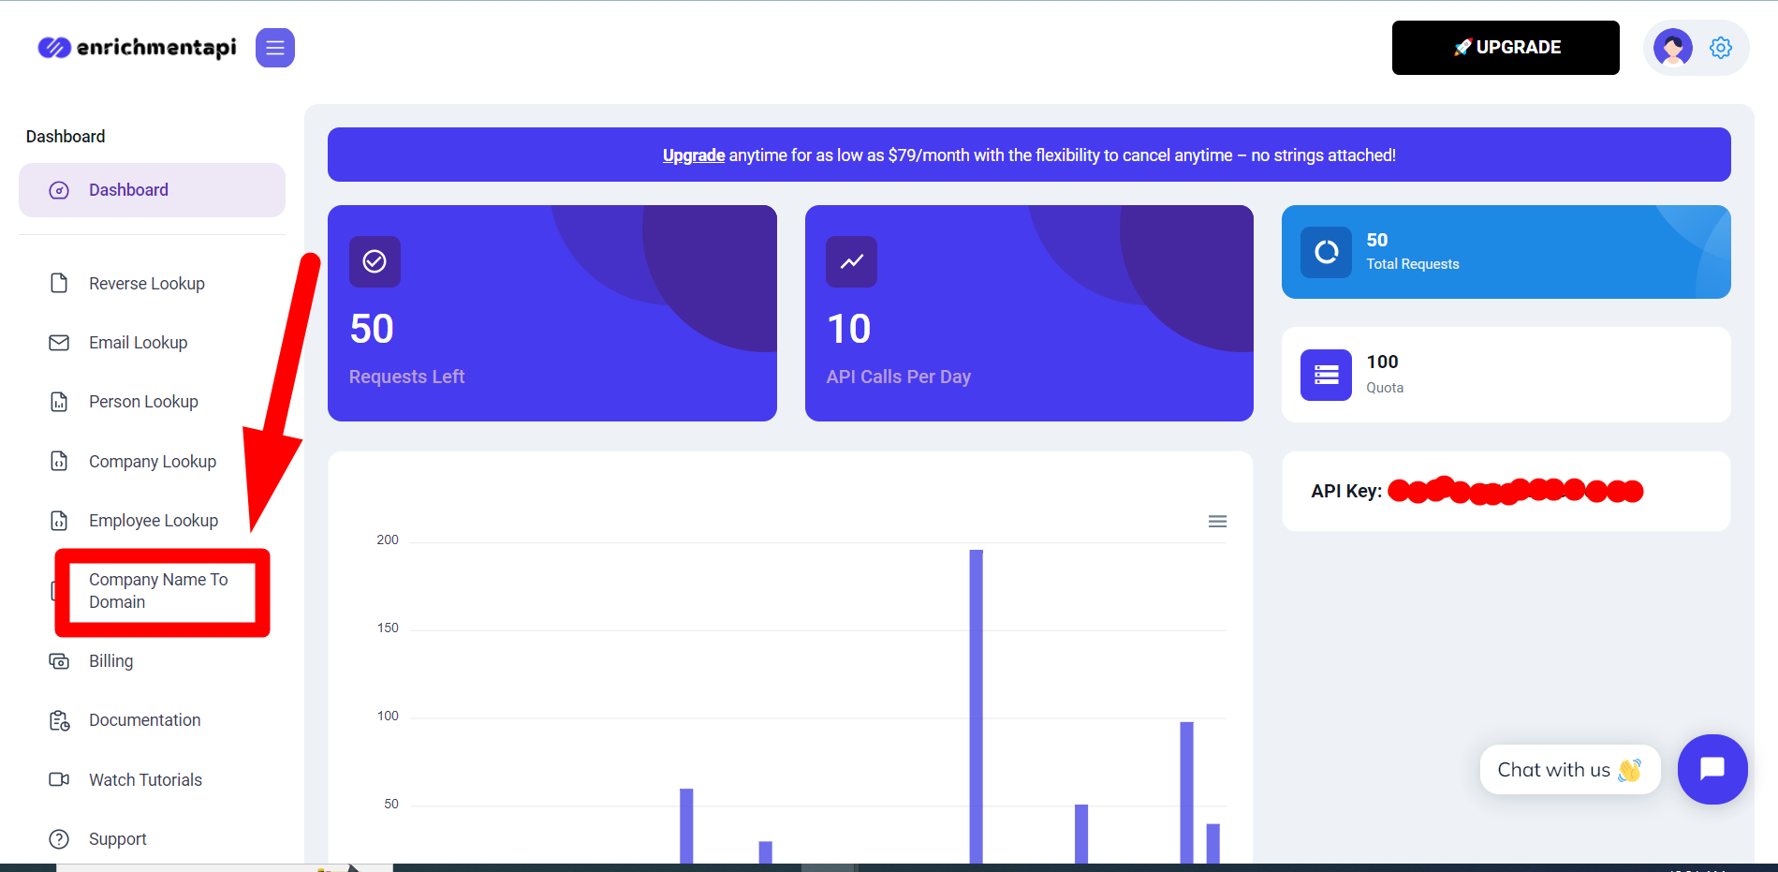Click the Quota server icon

[x=1326, y=375]
